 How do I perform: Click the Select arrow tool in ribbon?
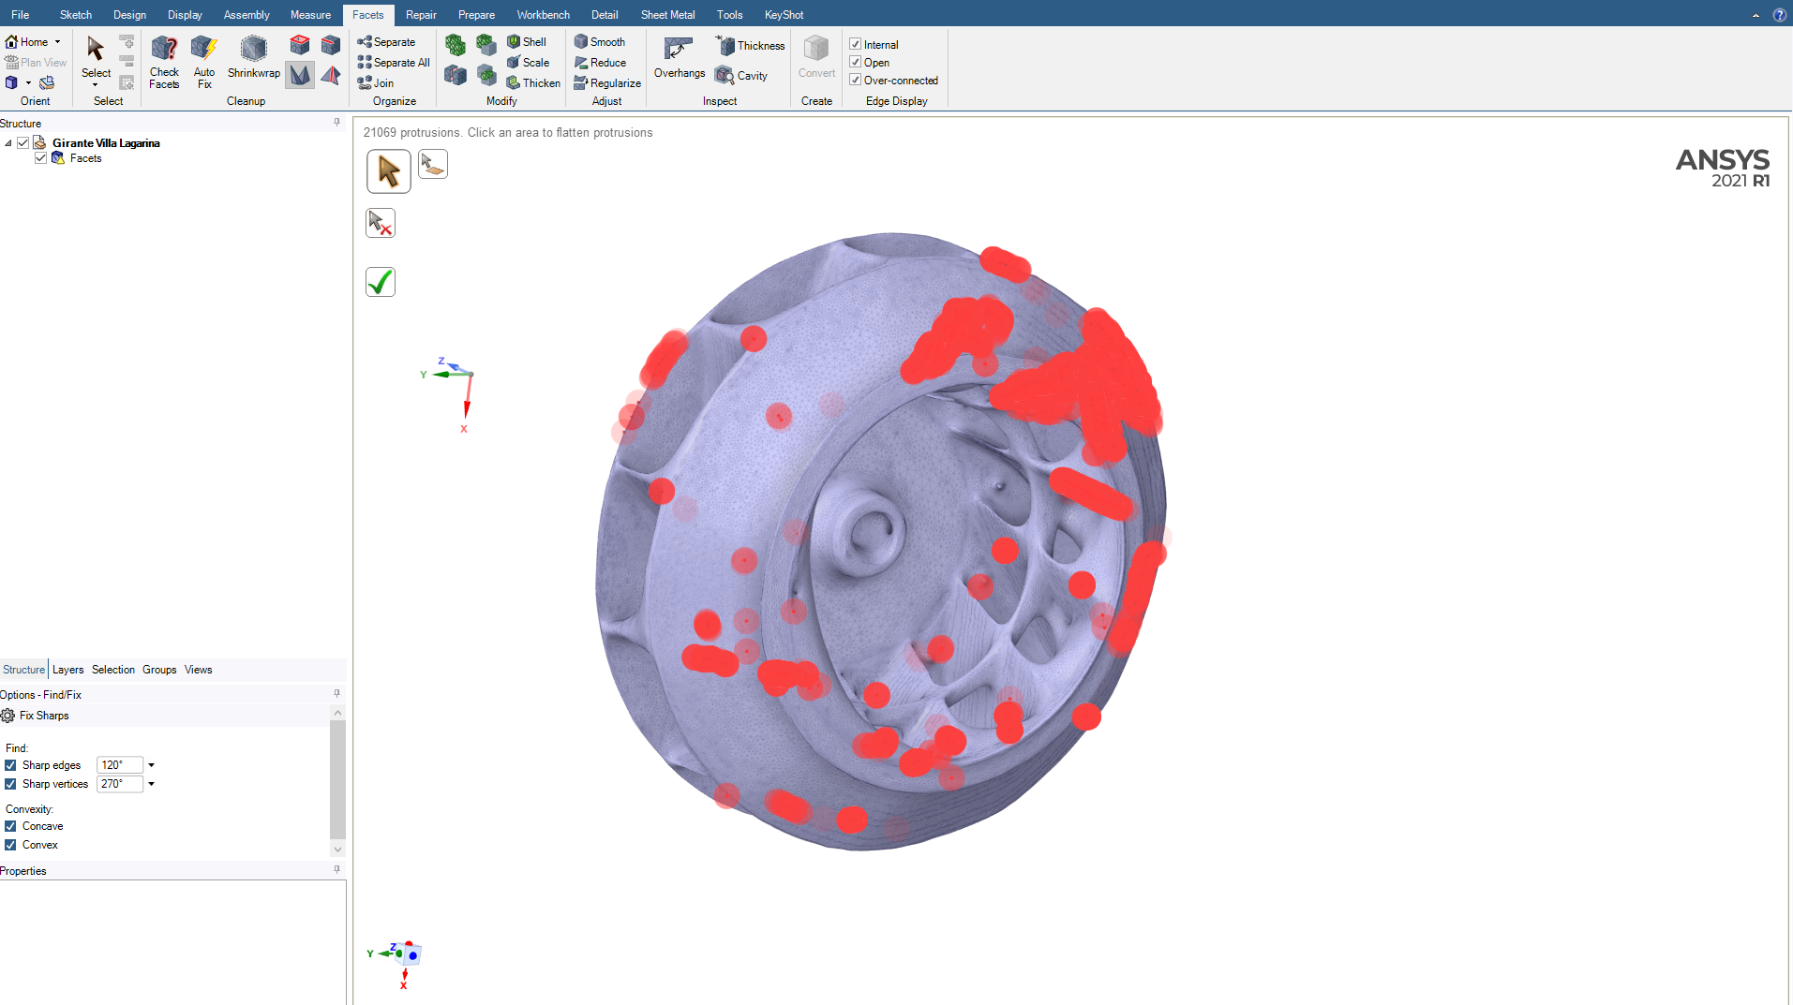[x=96, y=56]
